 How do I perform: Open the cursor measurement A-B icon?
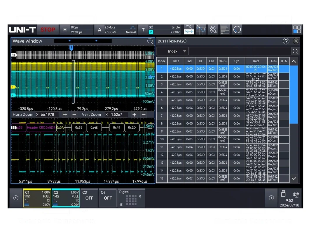201,29
